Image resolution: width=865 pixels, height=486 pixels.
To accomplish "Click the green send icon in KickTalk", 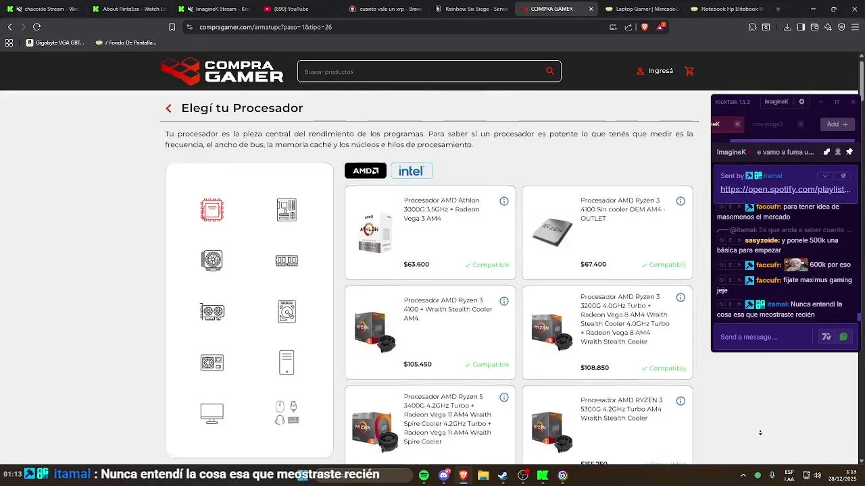I will pos(843,337).
